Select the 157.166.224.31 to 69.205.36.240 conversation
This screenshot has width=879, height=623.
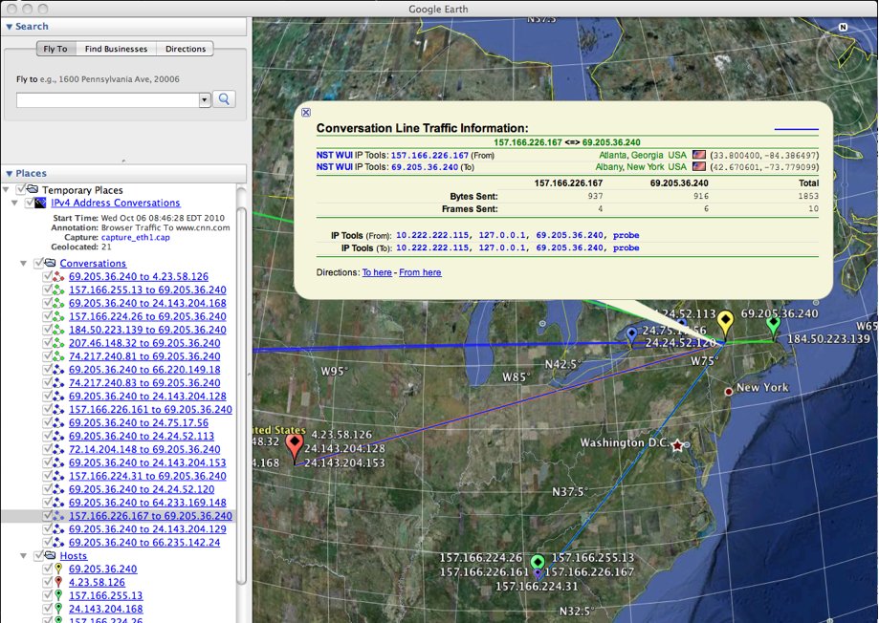point(147,476)
